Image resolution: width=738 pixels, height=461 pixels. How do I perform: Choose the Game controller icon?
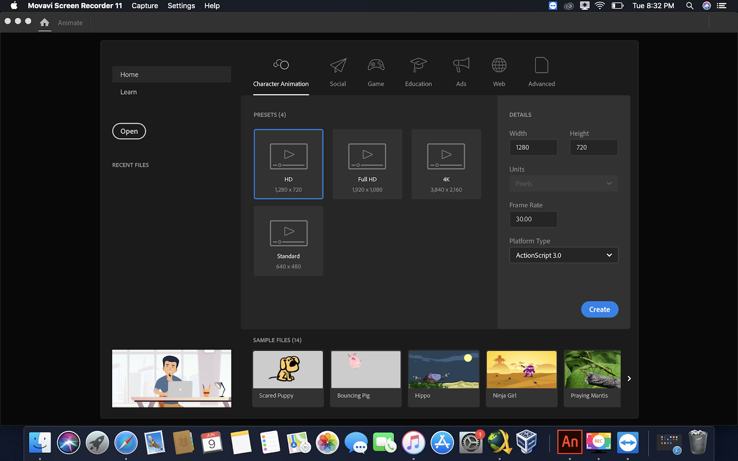(x=376, y=65)
